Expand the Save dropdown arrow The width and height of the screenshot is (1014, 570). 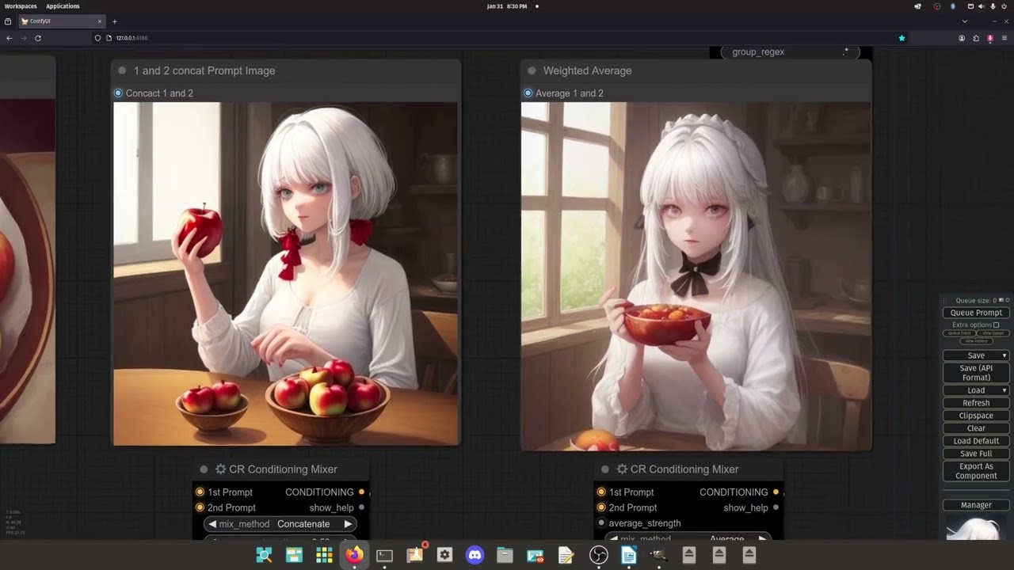1004,355
